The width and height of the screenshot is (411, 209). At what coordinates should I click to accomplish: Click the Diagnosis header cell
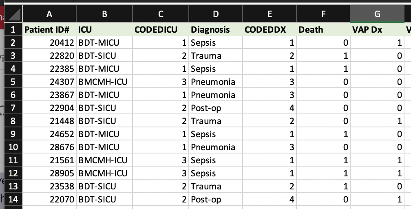(216, 30)
